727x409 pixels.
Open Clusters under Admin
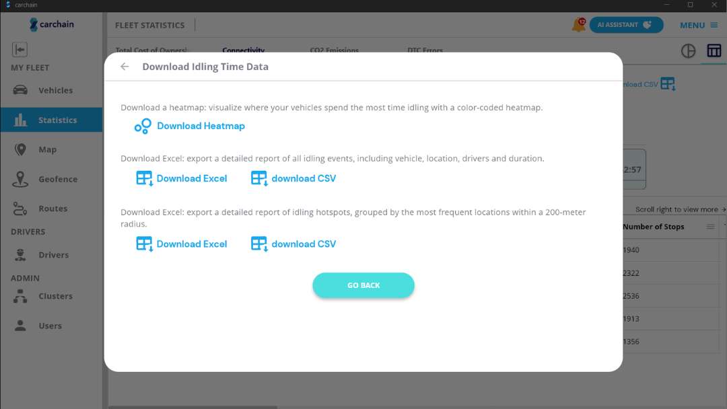pos(55,297)
